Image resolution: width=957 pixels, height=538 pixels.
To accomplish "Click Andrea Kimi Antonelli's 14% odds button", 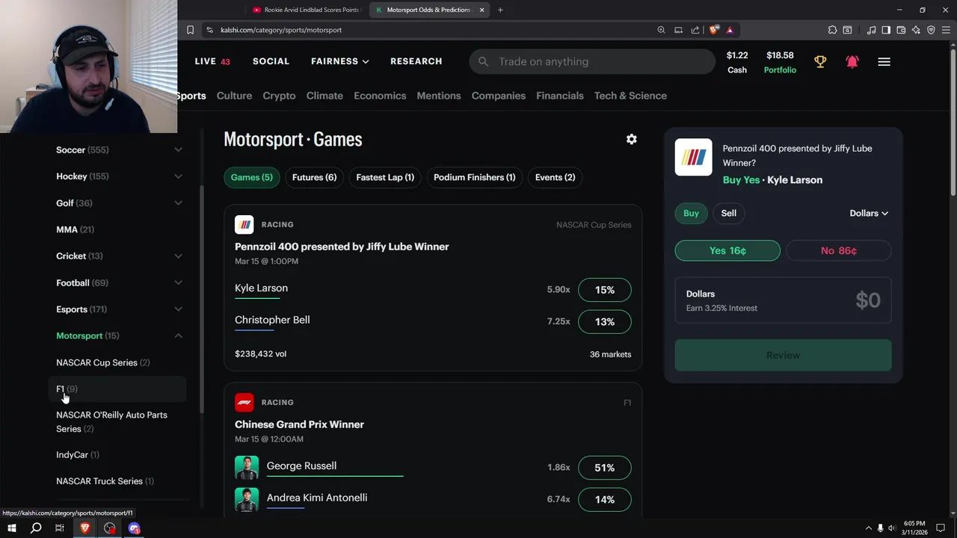I will (x=605, y=499).
